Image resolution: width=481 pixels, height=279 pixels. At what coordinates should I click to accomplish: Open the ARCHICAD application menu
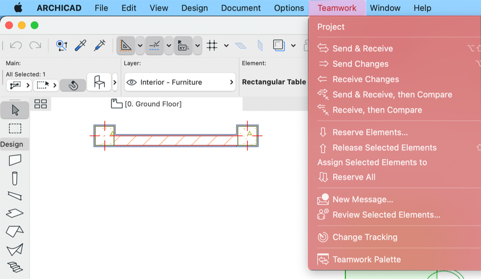[x=59, y=8]
